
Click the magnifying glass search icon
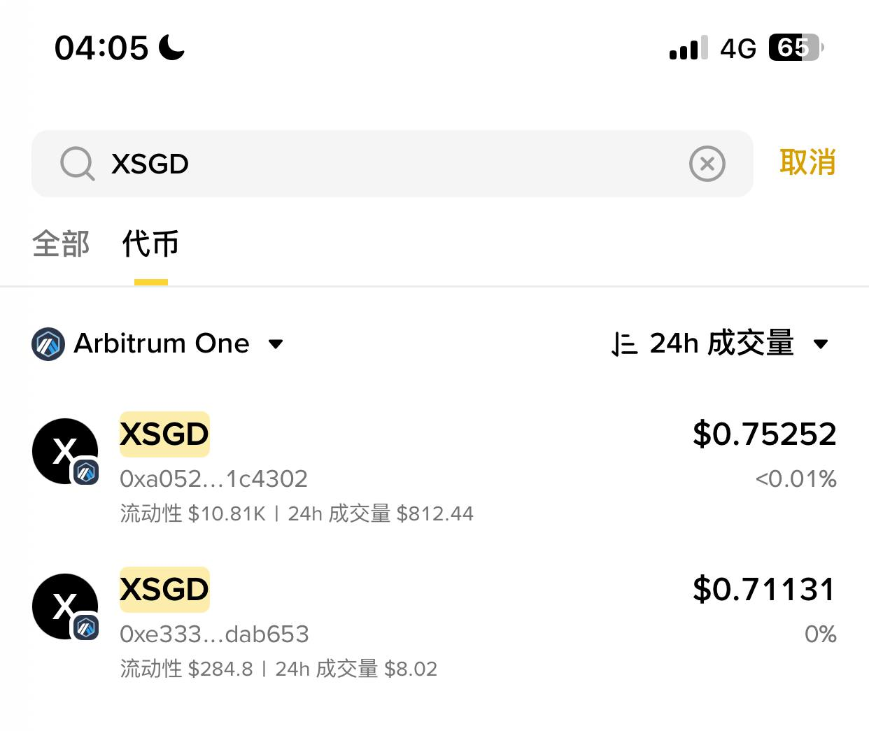(77, 164)
